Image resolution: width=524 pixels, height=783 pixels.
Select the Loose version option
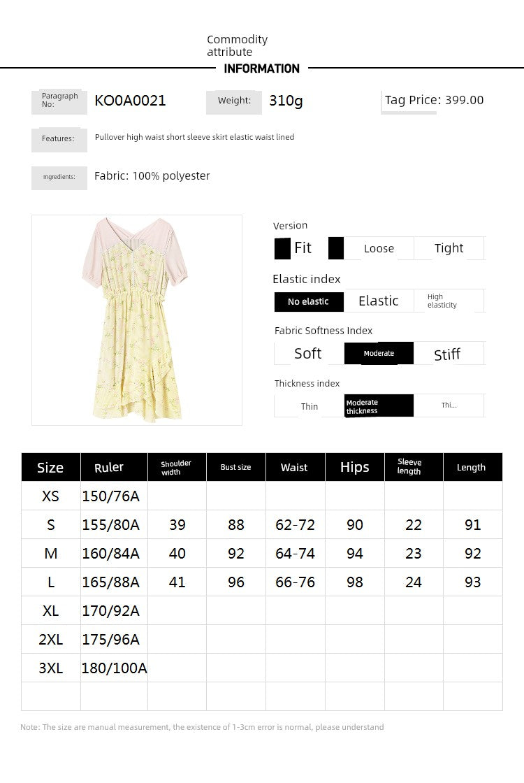(x=379, y=248)
